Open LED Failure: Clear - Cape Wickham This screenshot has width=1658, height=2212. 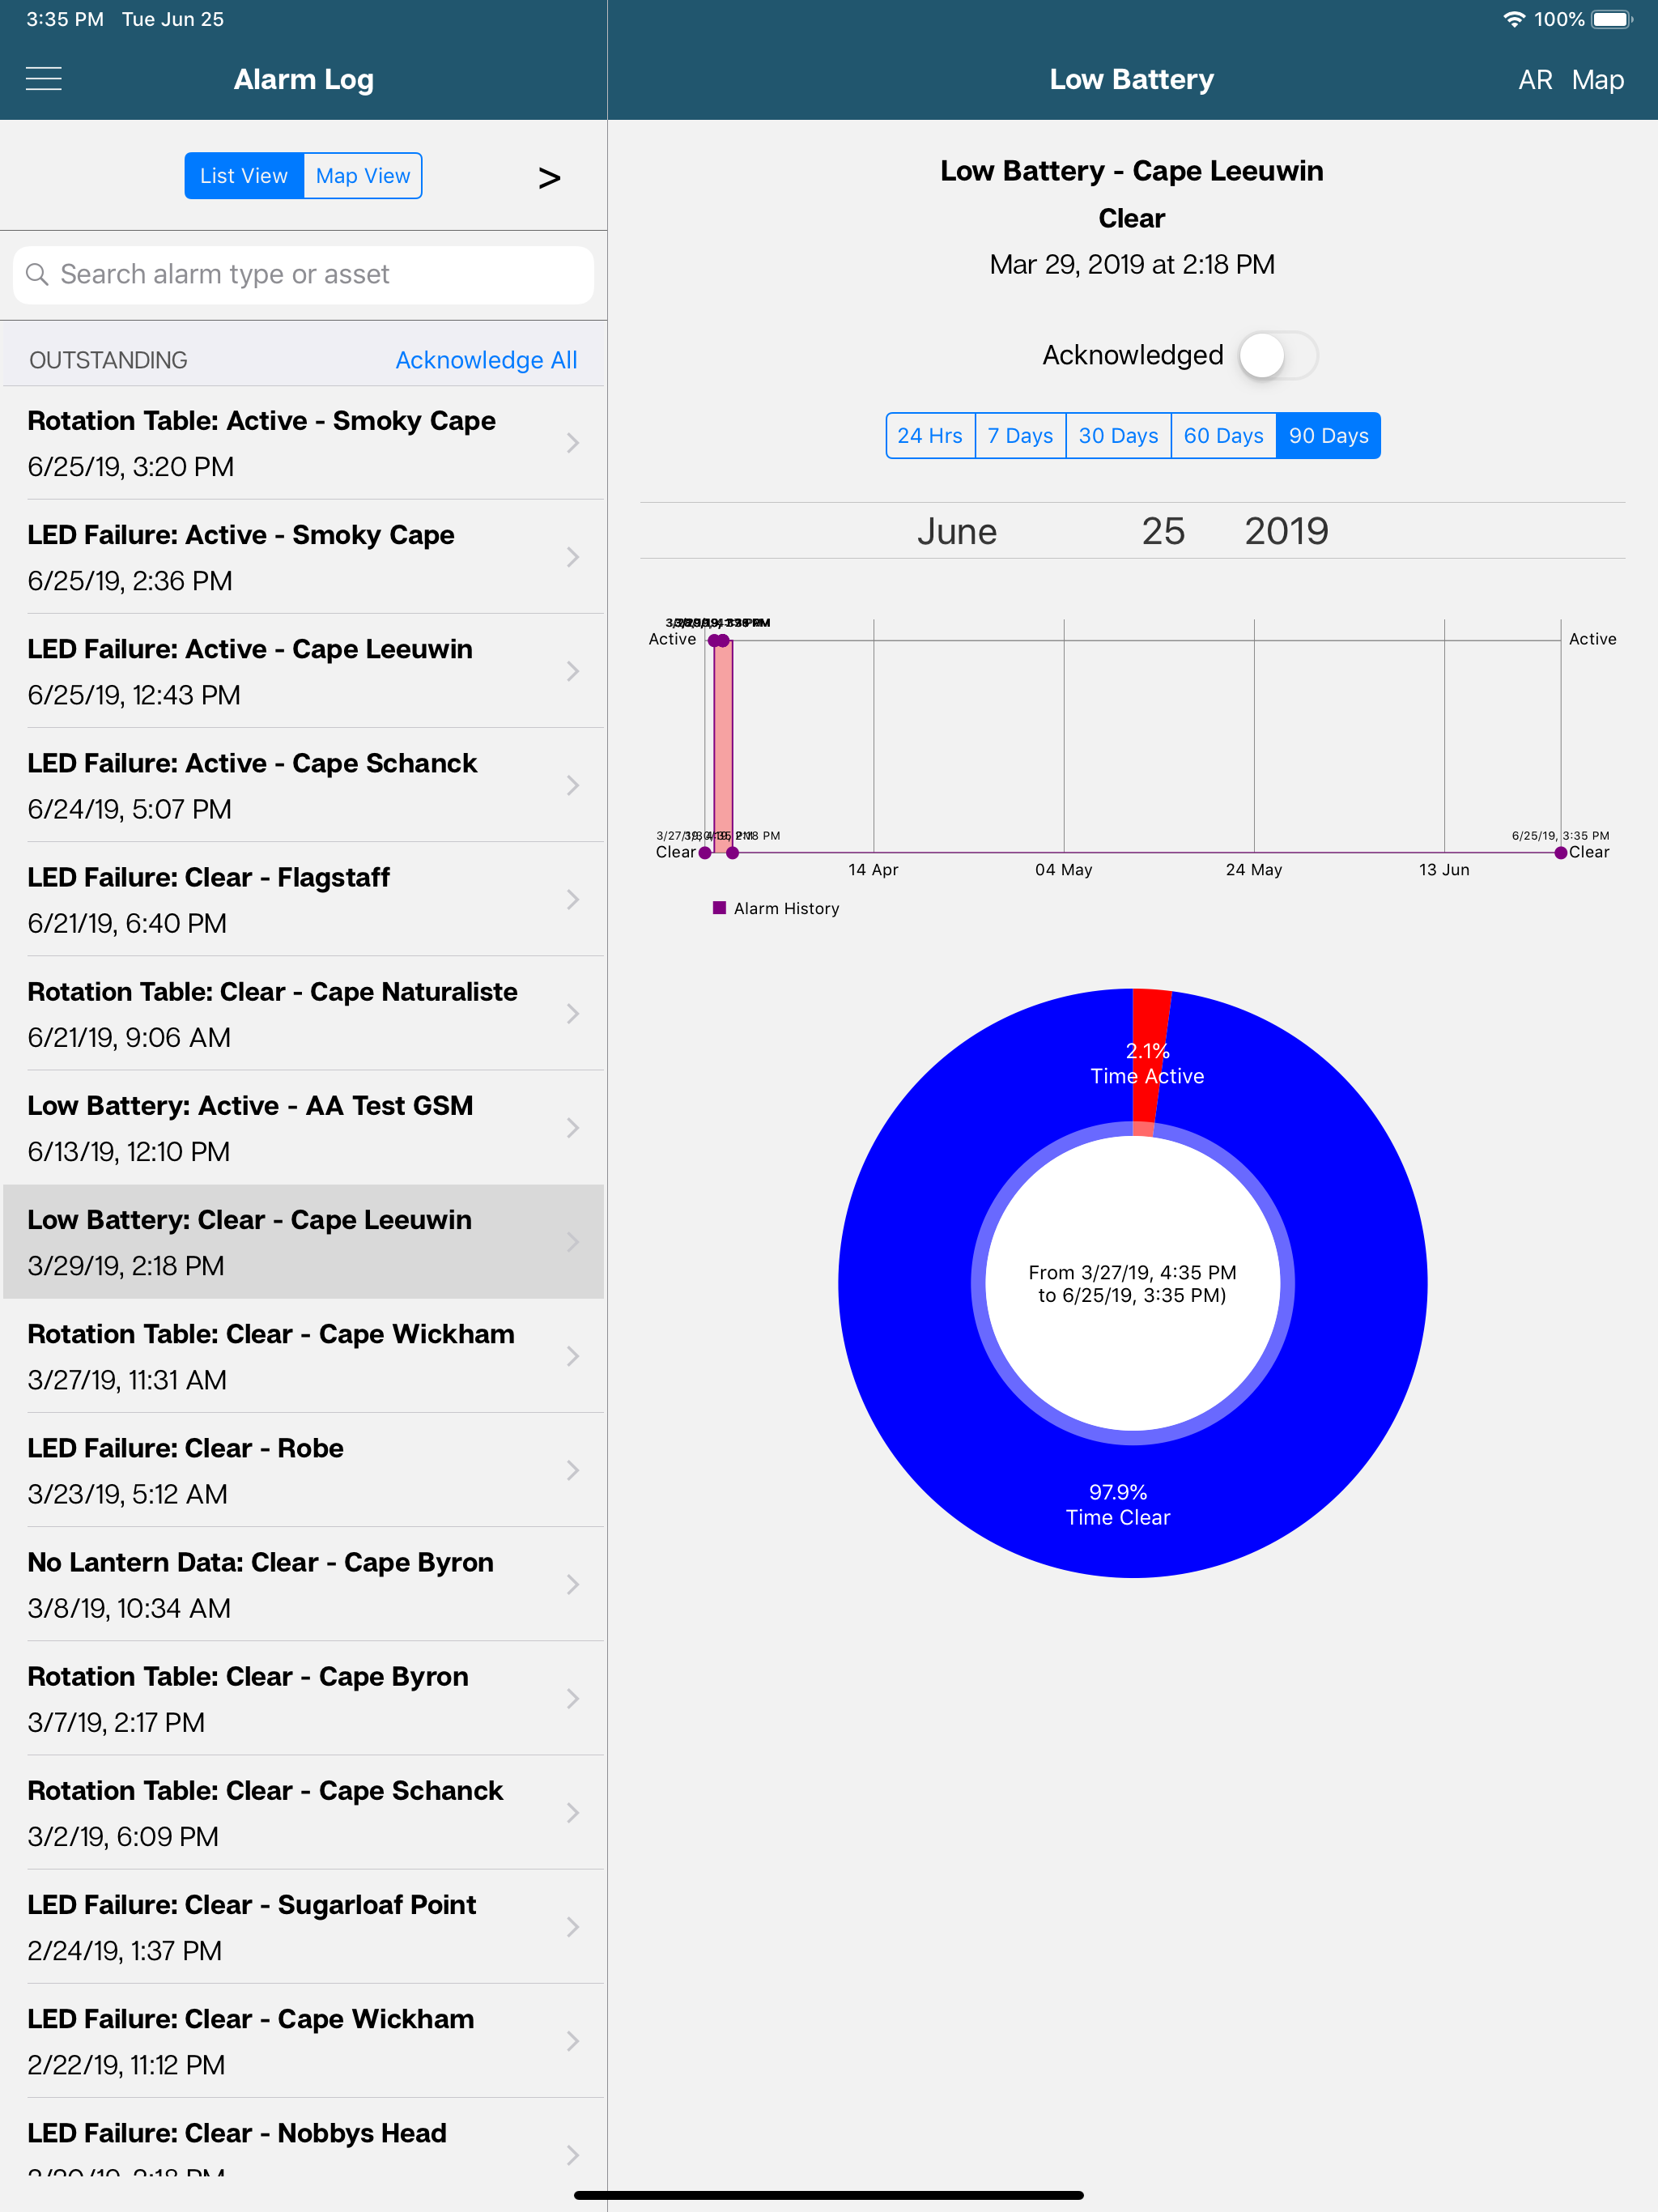pos(304,2041)
